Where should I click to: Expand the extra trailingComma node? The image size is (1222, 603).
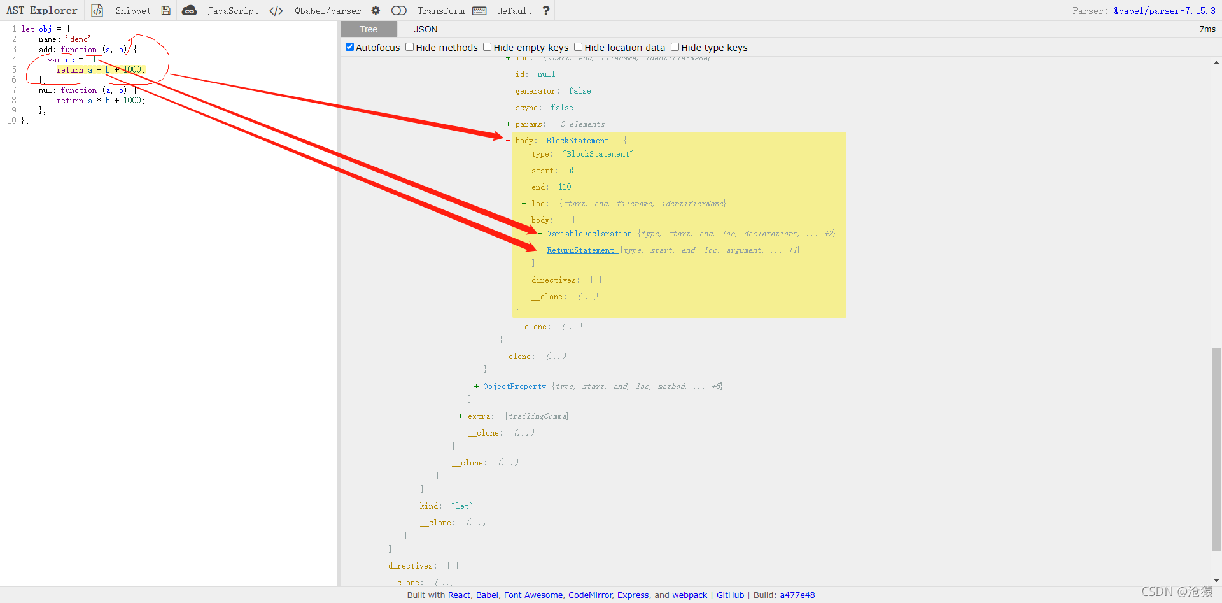coord(460,416)
